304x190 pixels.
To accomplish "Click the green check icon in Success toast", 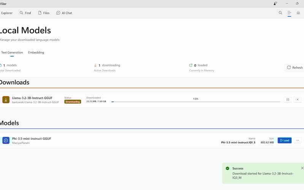I will (227, 168).
